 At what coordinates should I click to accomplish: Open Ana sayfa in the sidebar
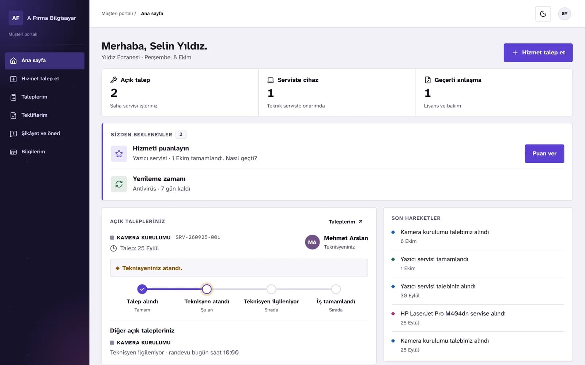coord(45,61)
